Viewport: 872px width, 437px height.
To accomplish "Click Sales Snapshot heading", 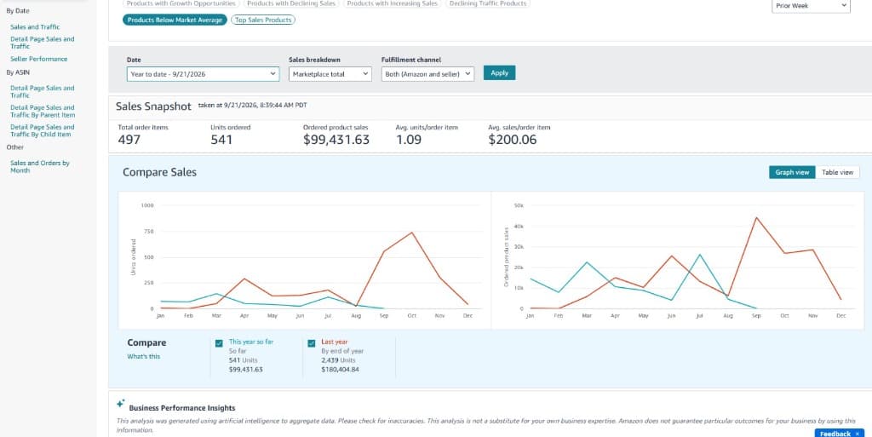I will 153,106.
